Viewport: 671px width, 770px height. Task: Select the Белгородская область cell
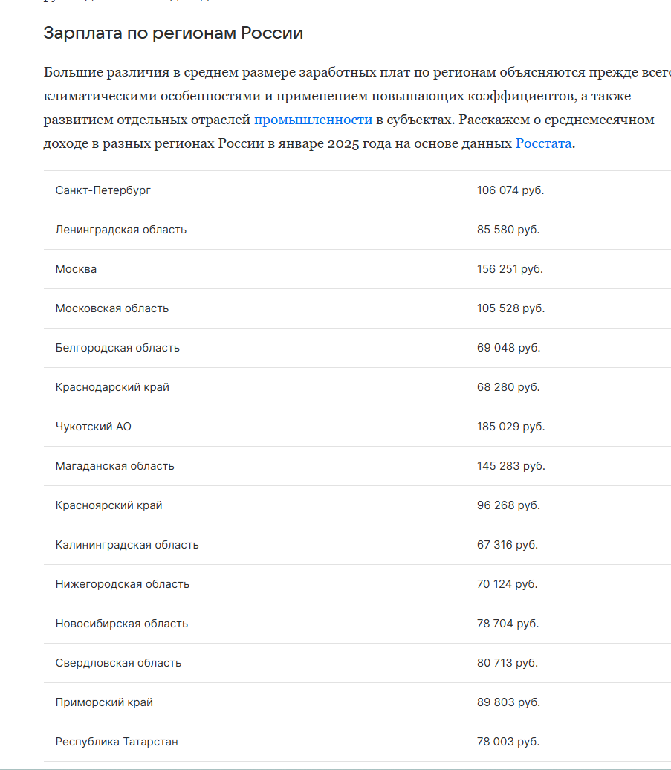point(117,348)
